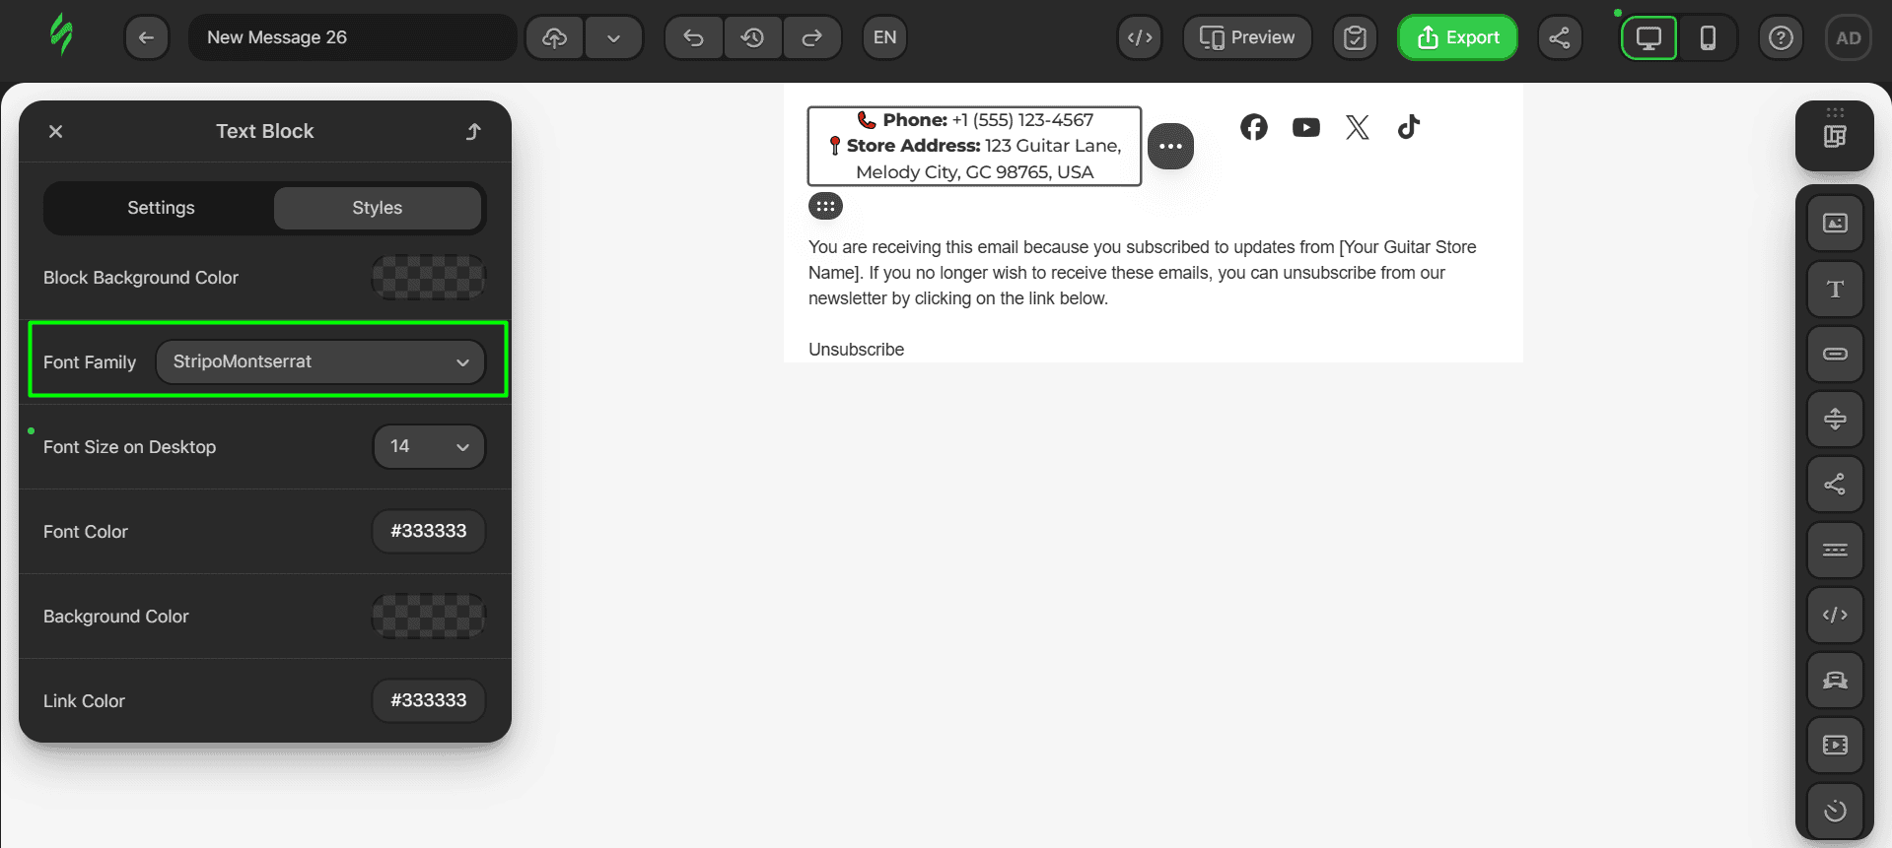
Task: Expand Font Size on Desktop dropdown
Action: click(x=429, y=446)
